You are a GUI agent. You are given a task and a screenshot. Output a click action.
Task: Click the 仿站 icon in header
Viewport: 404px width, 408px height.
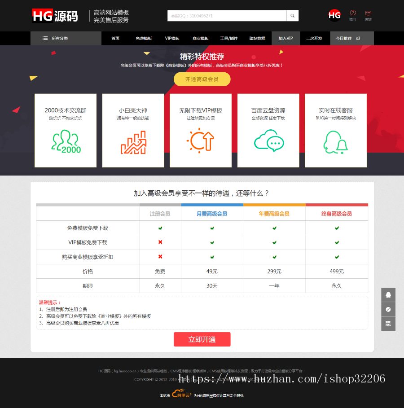coord(369,14)
